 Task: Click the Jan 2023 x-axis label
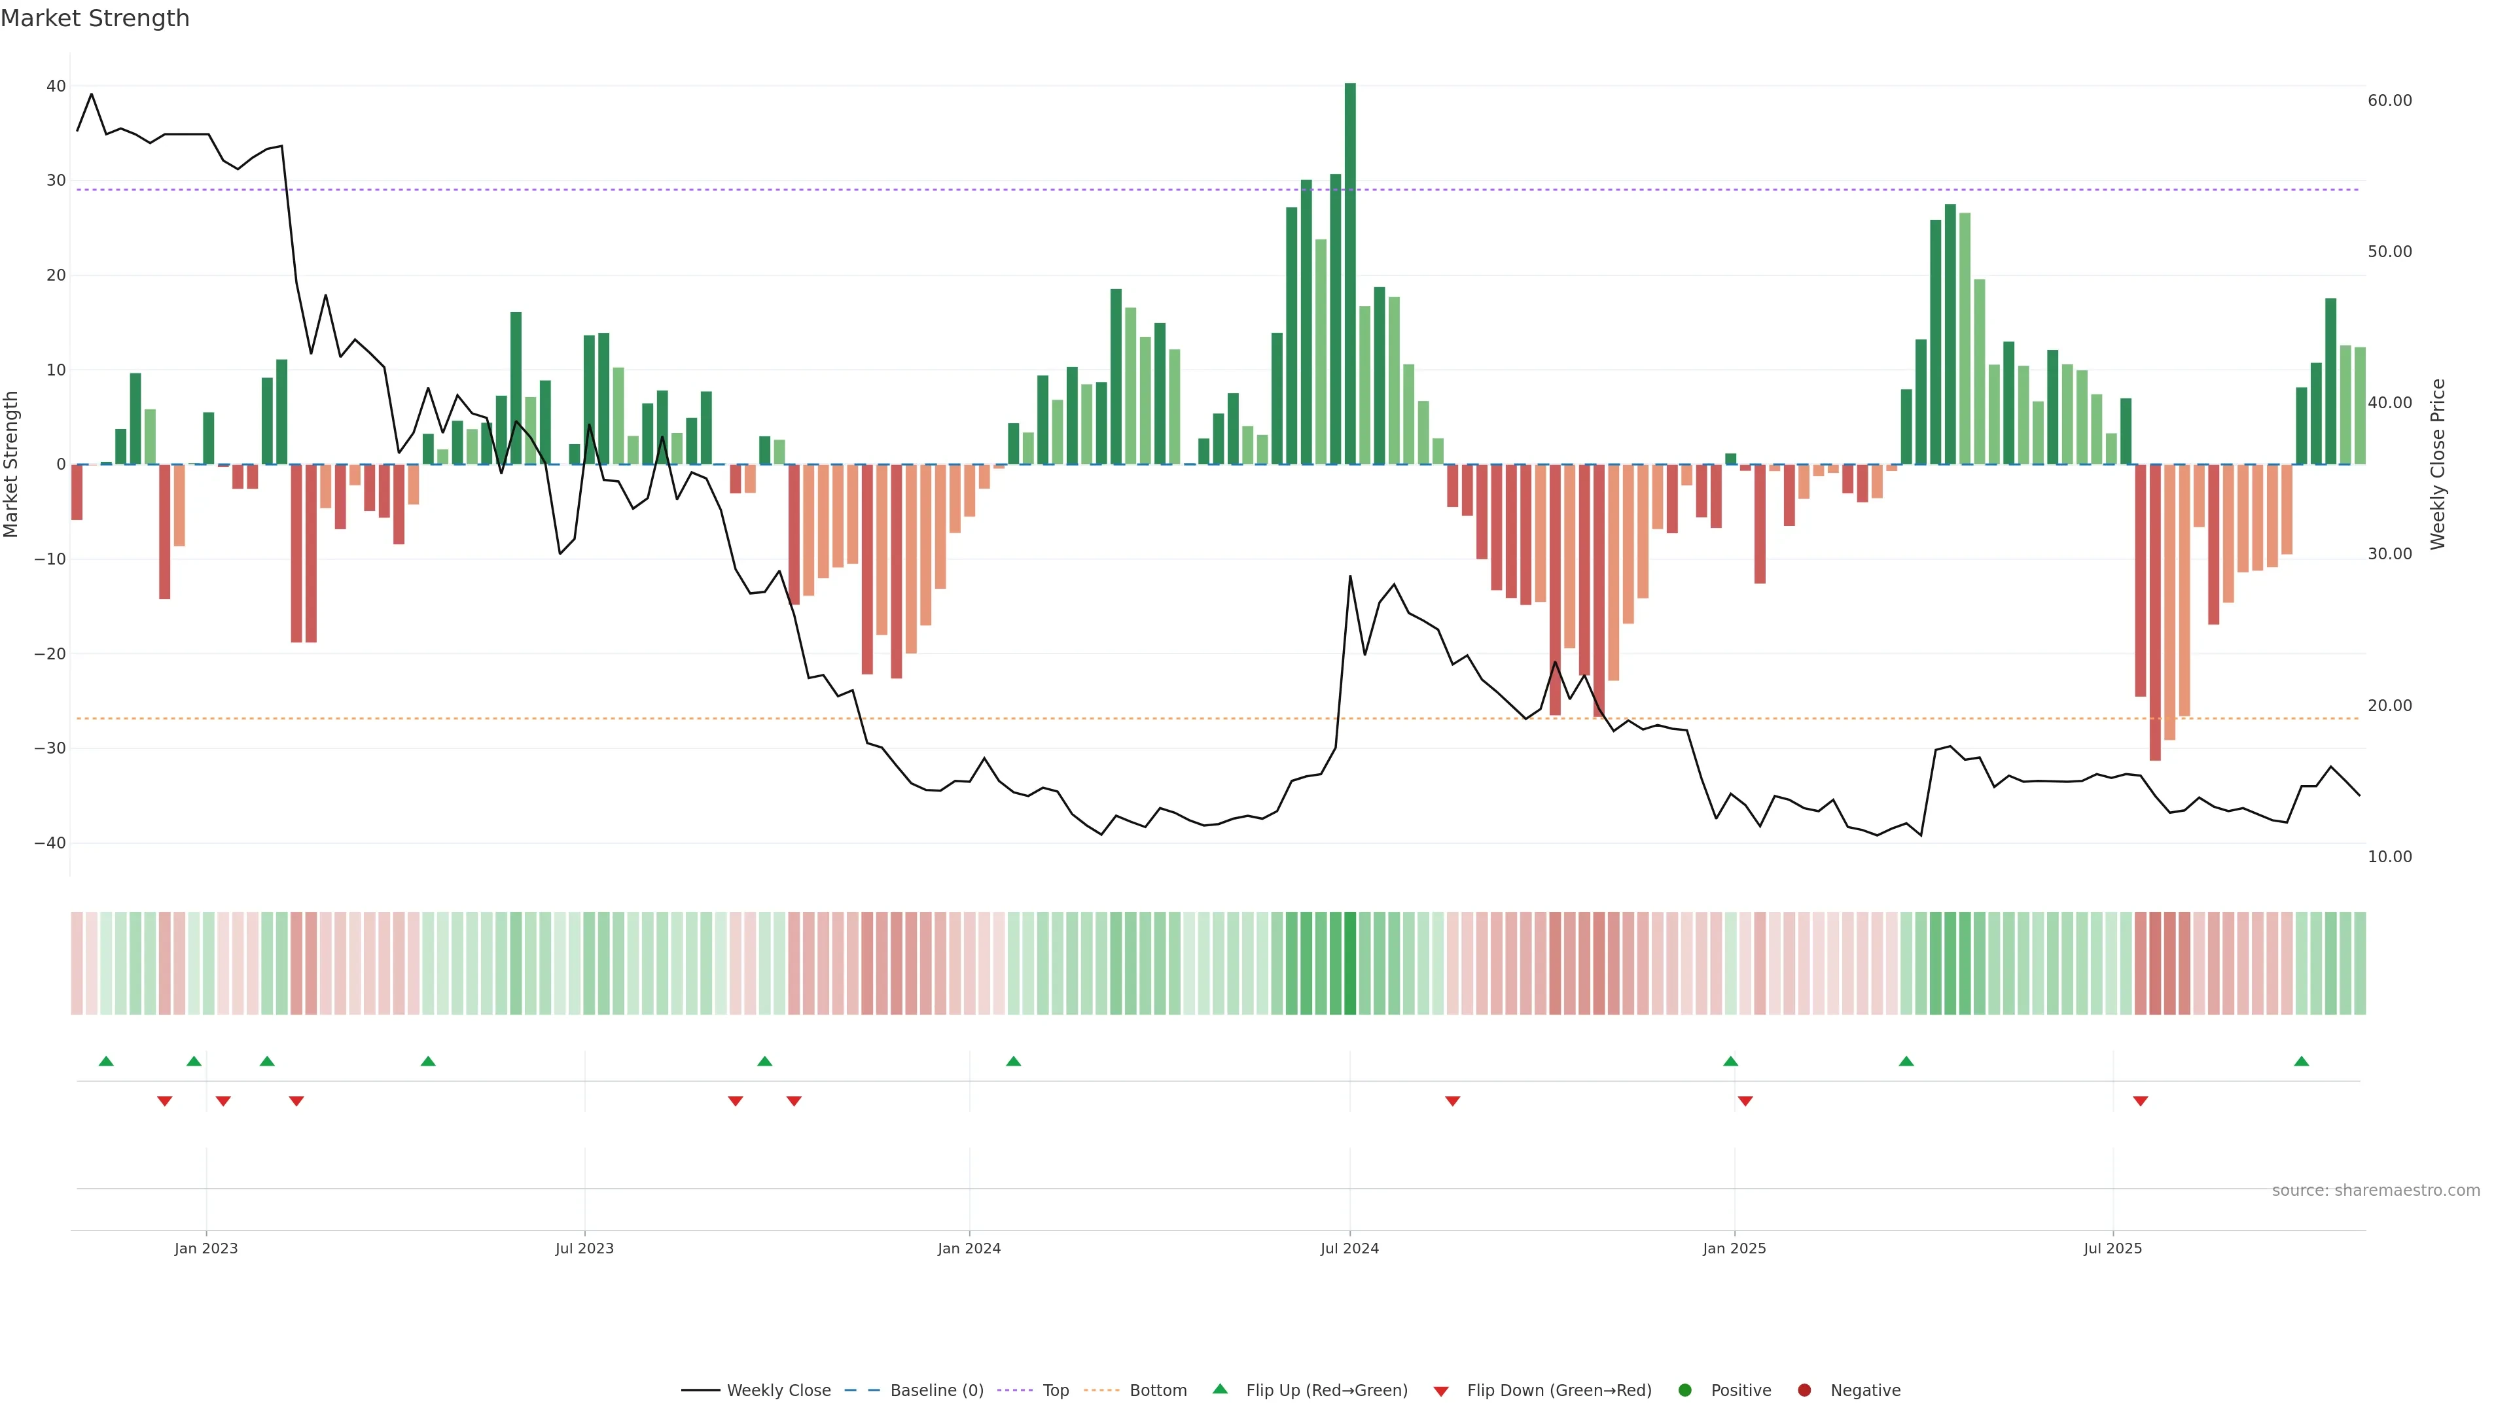click(x=206, y=1248)
